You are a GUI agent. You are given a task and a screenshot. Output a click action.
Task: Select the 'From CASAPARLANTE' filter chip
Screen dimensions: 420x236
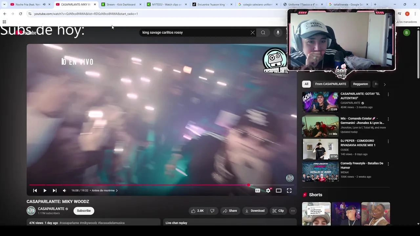point(330,84)
